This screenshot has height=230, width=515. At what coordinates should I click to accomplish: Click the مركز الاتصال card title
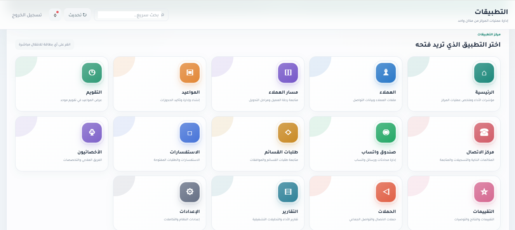tap(480, 152)
